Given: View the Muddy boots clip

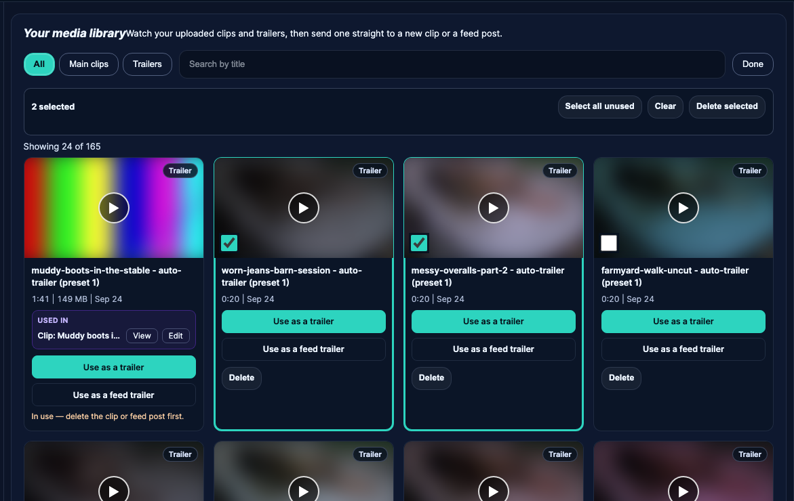Looking at the screenshot, I should tap(142, 336).
